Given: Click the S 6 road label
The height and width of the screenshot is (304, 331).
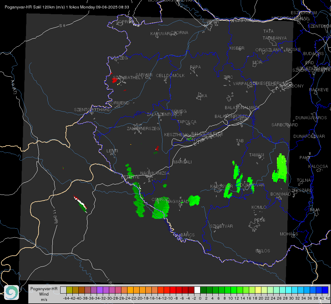Looking at the screenshot, I should (62, 26).
